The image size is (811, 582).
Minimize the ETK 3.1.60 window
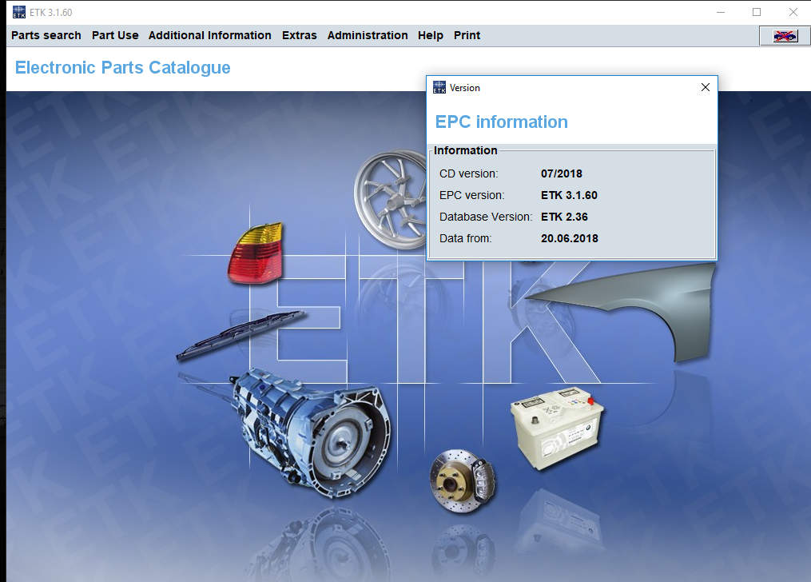point(721,12)
